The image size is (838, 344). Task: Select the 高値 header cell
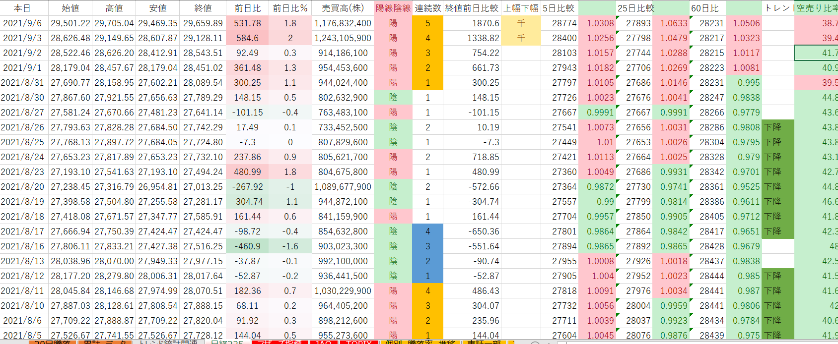tap(114, 8)
